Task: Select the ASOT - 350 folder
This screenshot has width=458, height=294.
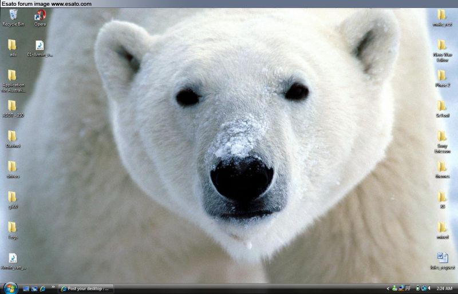Action: 13,109
